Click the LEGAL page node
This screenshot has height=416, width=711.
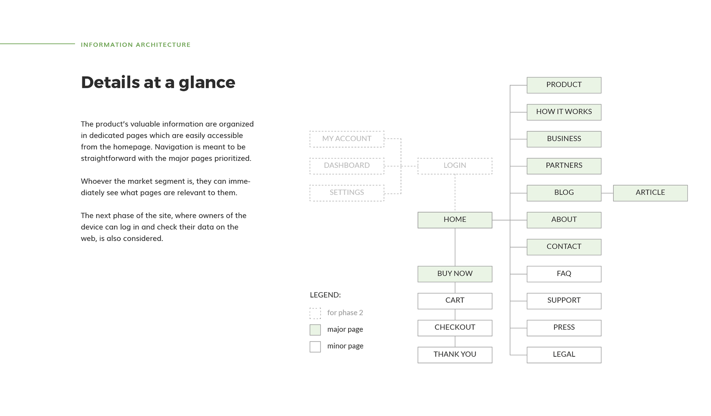click(x=564, y=355)
